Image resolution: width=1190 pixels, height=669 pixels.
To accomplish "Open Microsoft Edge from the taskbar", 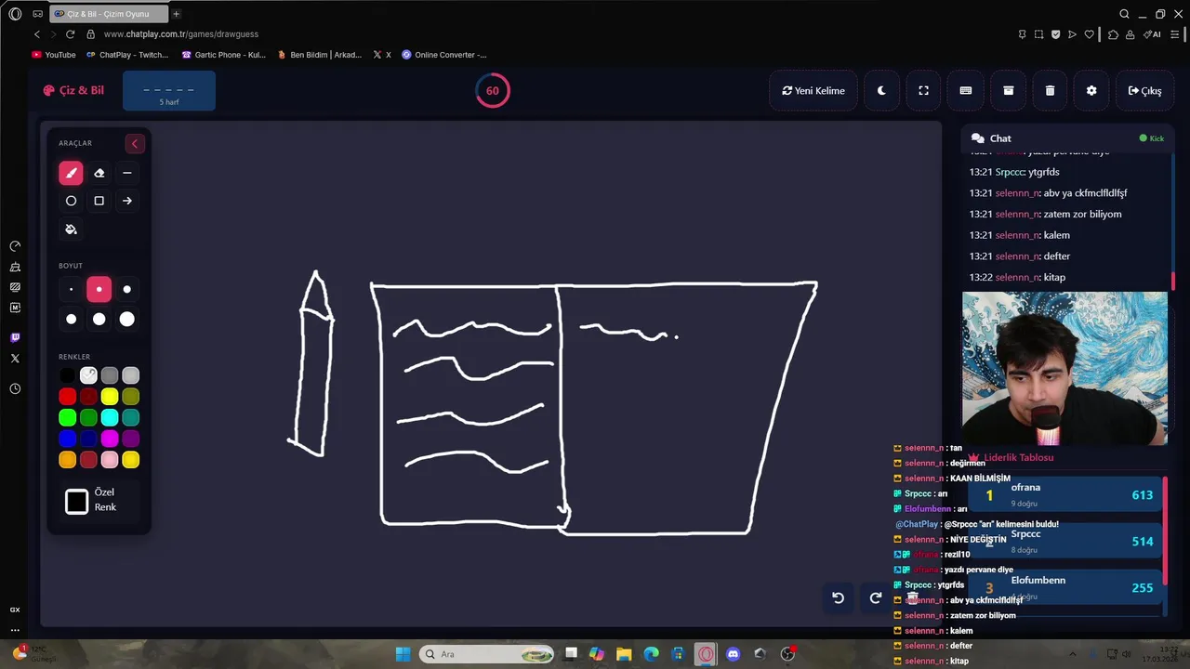I will (x=651, y=654).
